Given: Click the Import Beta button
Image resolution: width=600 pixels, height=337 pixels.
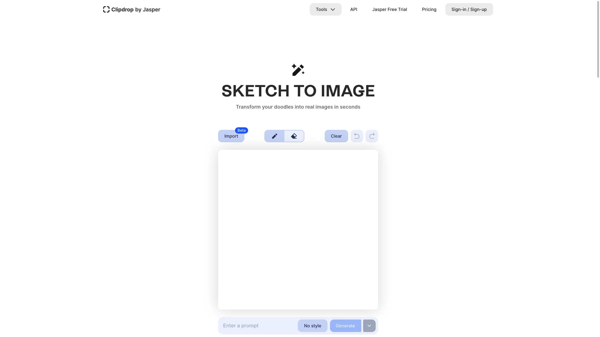Looking at the screenshot, I should (231, 136).
